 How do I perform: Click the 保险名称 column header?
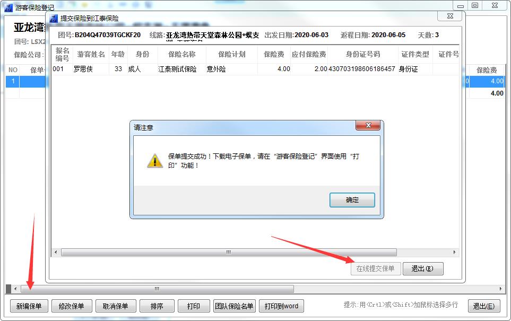pyautogui.click(x=182, y=54)
